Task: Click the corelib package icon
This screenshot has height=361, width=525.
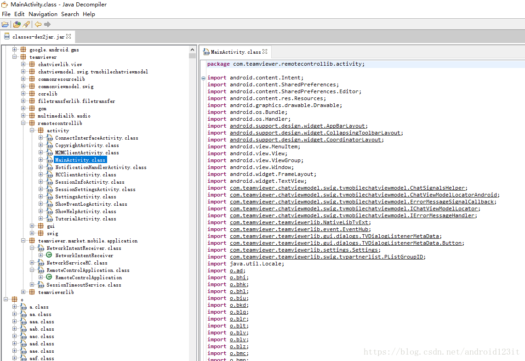Action: click(32, 94)
